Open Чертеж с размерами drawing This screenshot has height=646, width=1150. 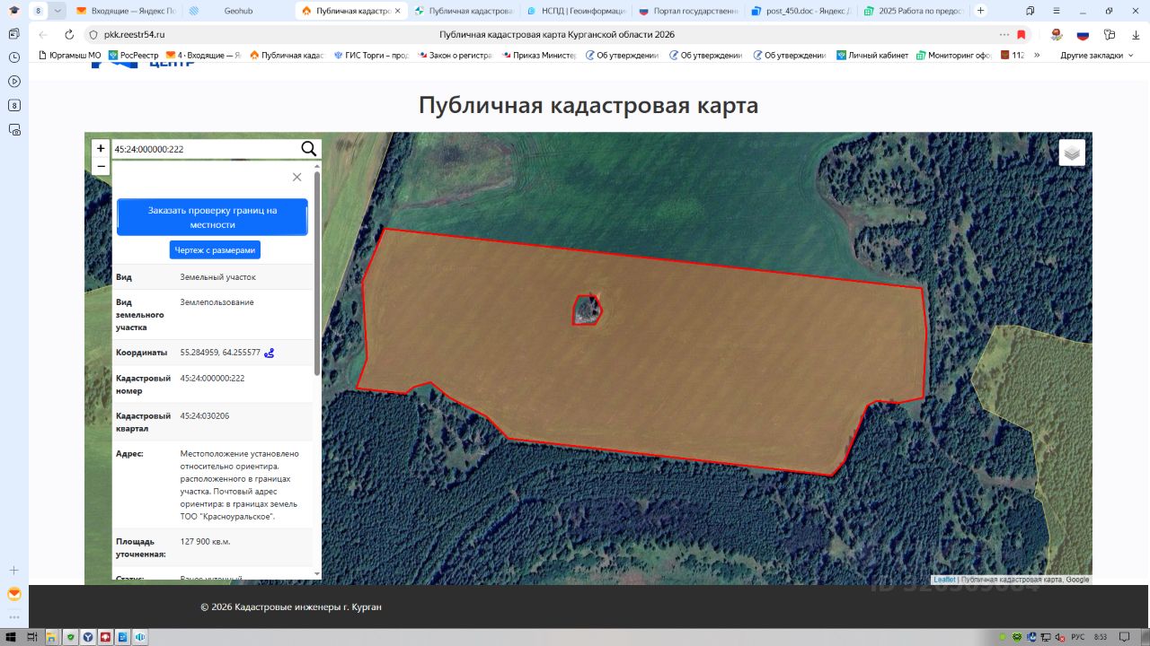pyautogui.click(x=215, y=250)
